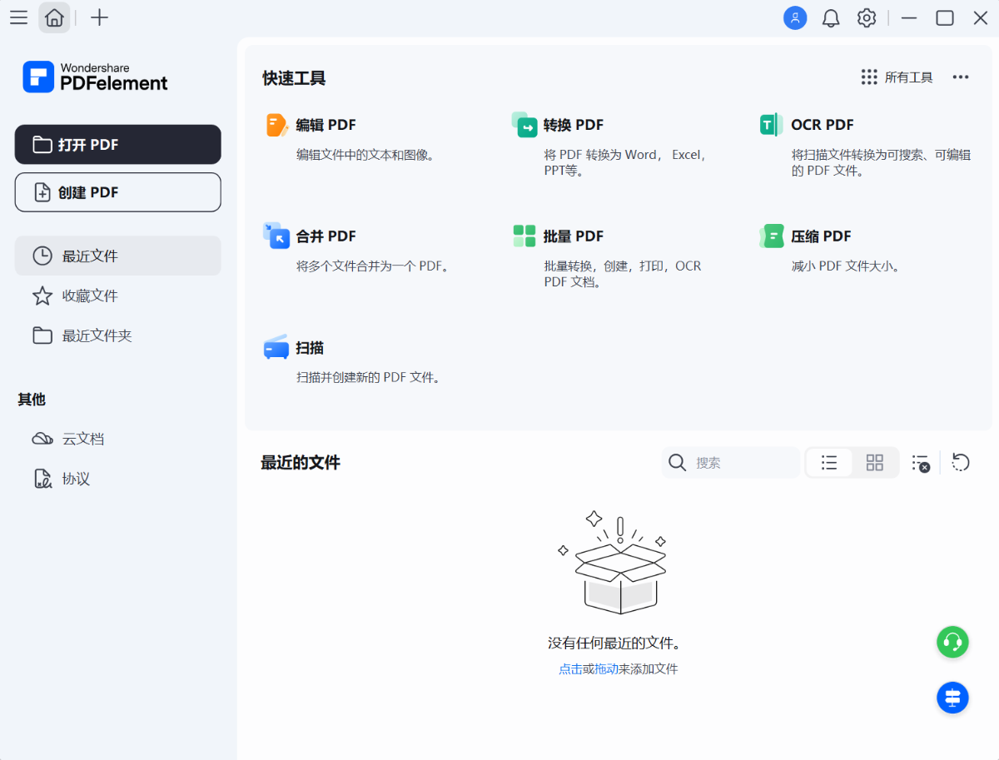Click the 点击 link to add files

(x=570, y=668)
